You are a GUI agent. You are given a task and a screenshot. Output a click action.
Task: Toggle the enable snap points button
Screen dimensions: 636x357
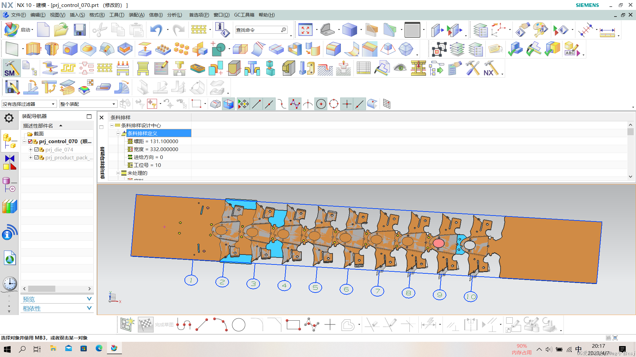click(243, 104)
